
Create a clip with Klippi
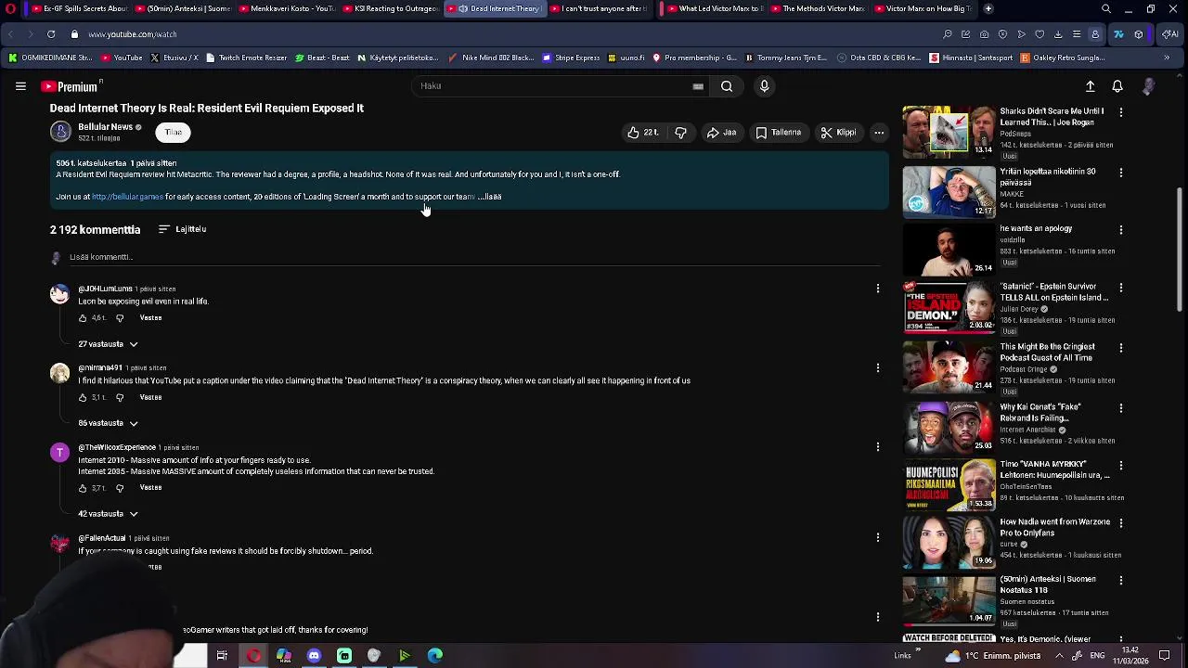(838, 133)
